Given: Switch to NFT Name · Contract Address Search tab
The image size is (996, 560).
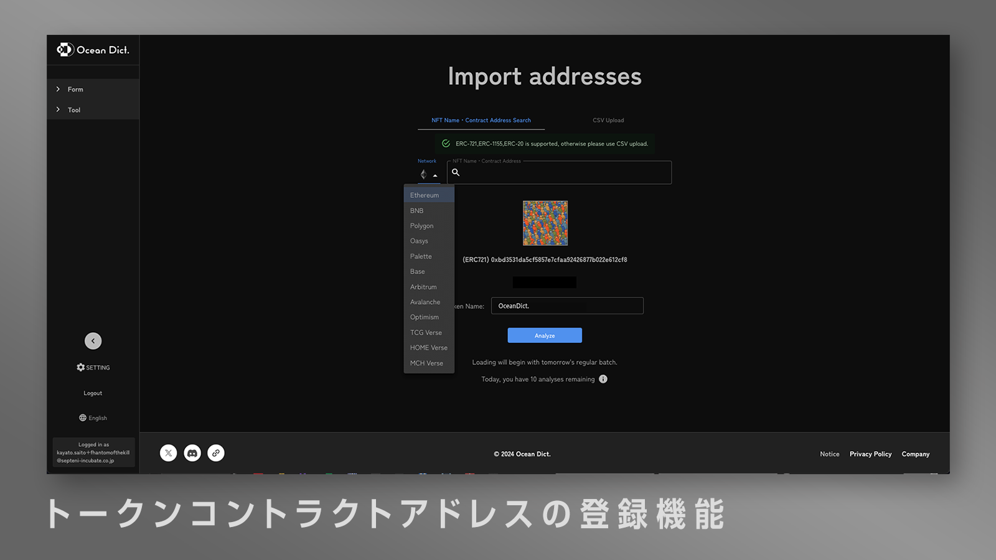Looking at the screenshot, I should (x=481, y=120).
